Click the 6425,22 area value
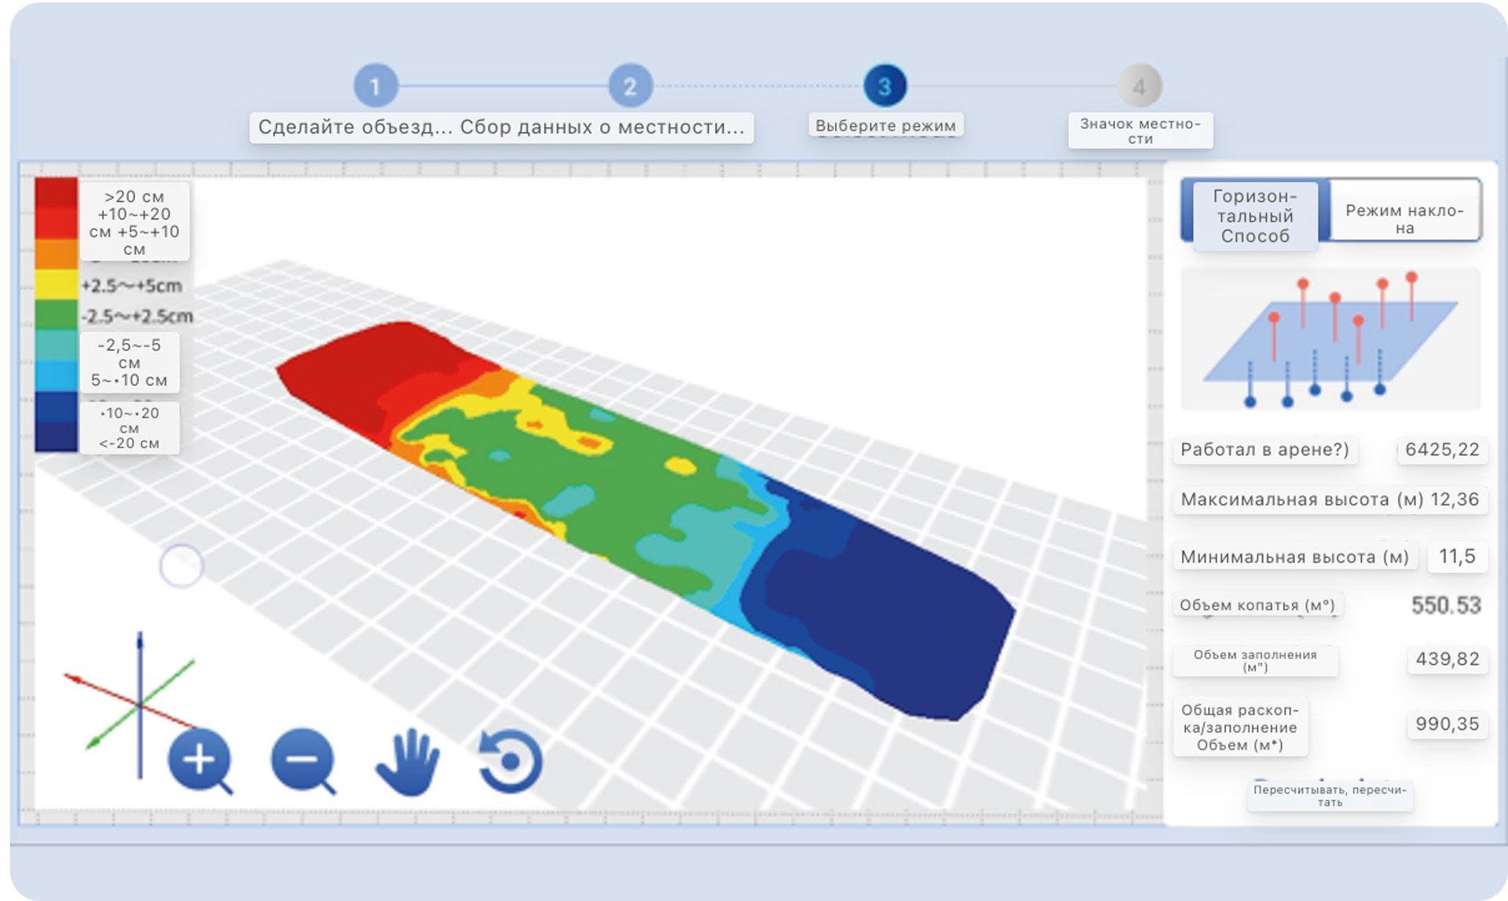Image resolution: width=1508 pixels, height=901 pixels. point(1442,450)
